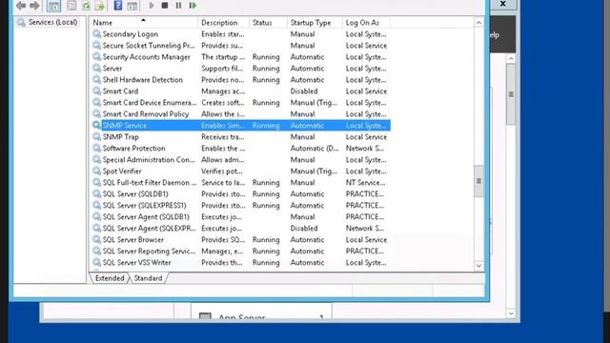The image size is (610, 343).
Task: Click 'Verifies pot...' description of Spot Verifier
Action: (222, 171)
